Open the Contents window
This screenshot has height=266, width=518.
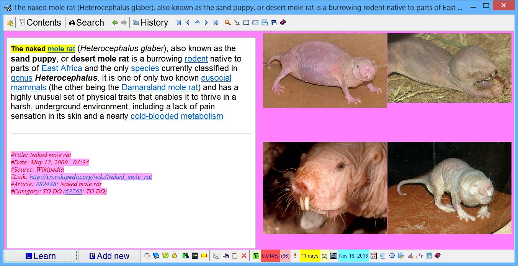tap(40, 23)
